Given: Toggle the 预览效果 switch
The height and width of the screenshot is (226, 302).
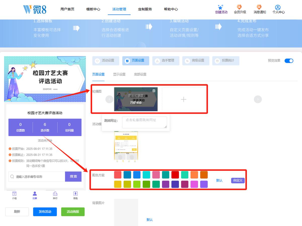Looking at the screenshot, I should click(289, 61).
